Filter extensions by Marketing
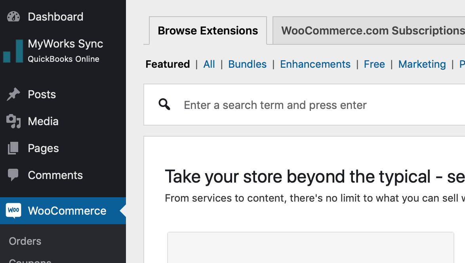 click(x=422, y=64)
